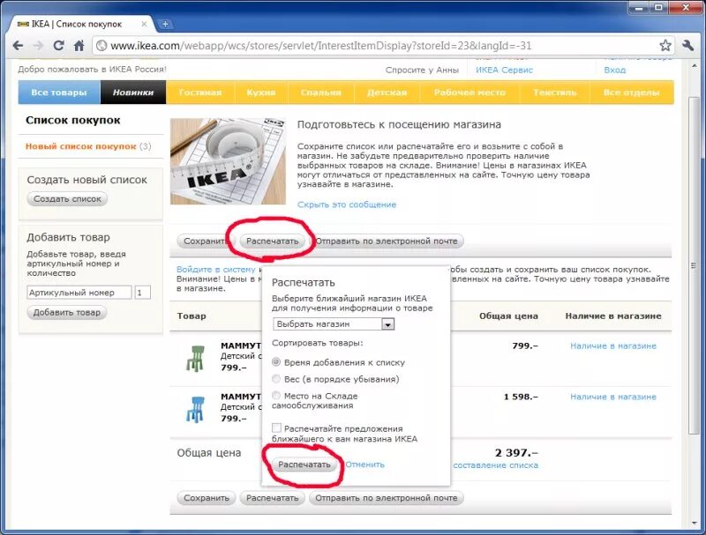Click the Товар column header

192,316
